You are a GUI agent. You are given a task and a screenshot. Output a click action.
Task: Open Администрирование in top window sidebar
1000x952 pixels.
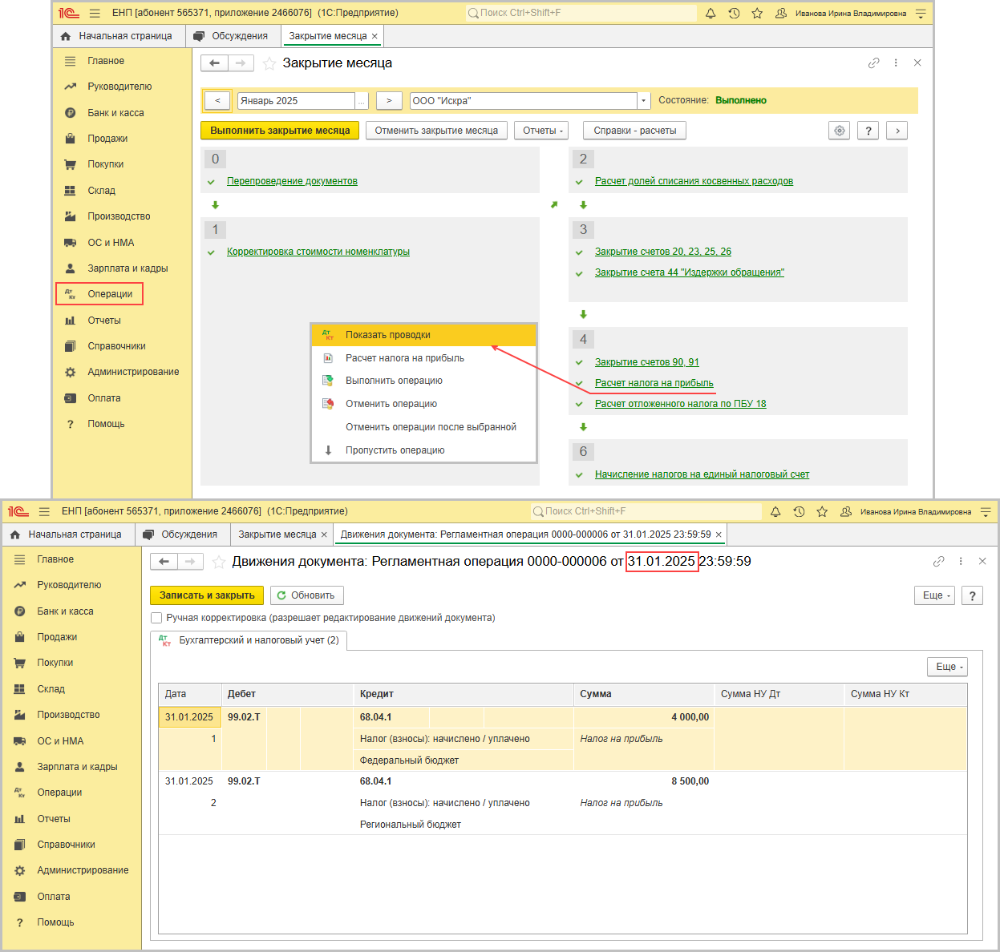(x=133, y=372)
